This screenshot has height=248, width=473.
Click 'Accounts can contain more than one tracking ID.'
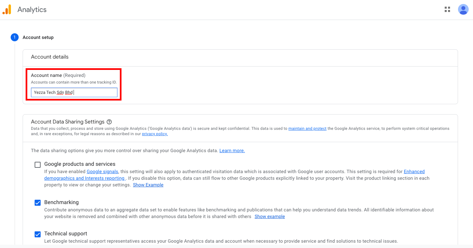74,82
